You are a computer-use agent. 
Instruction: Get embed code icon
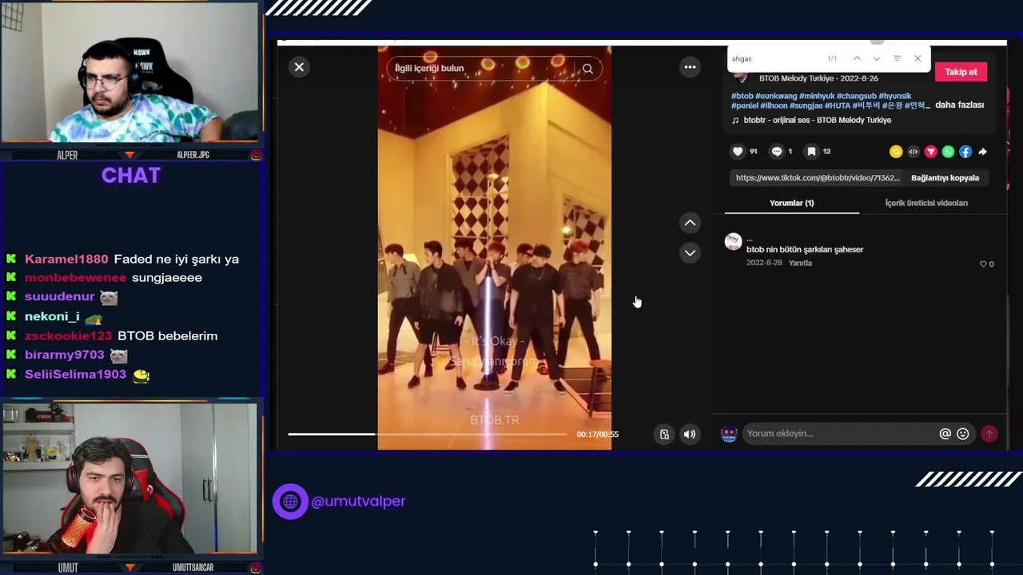(x=914, y=152)
